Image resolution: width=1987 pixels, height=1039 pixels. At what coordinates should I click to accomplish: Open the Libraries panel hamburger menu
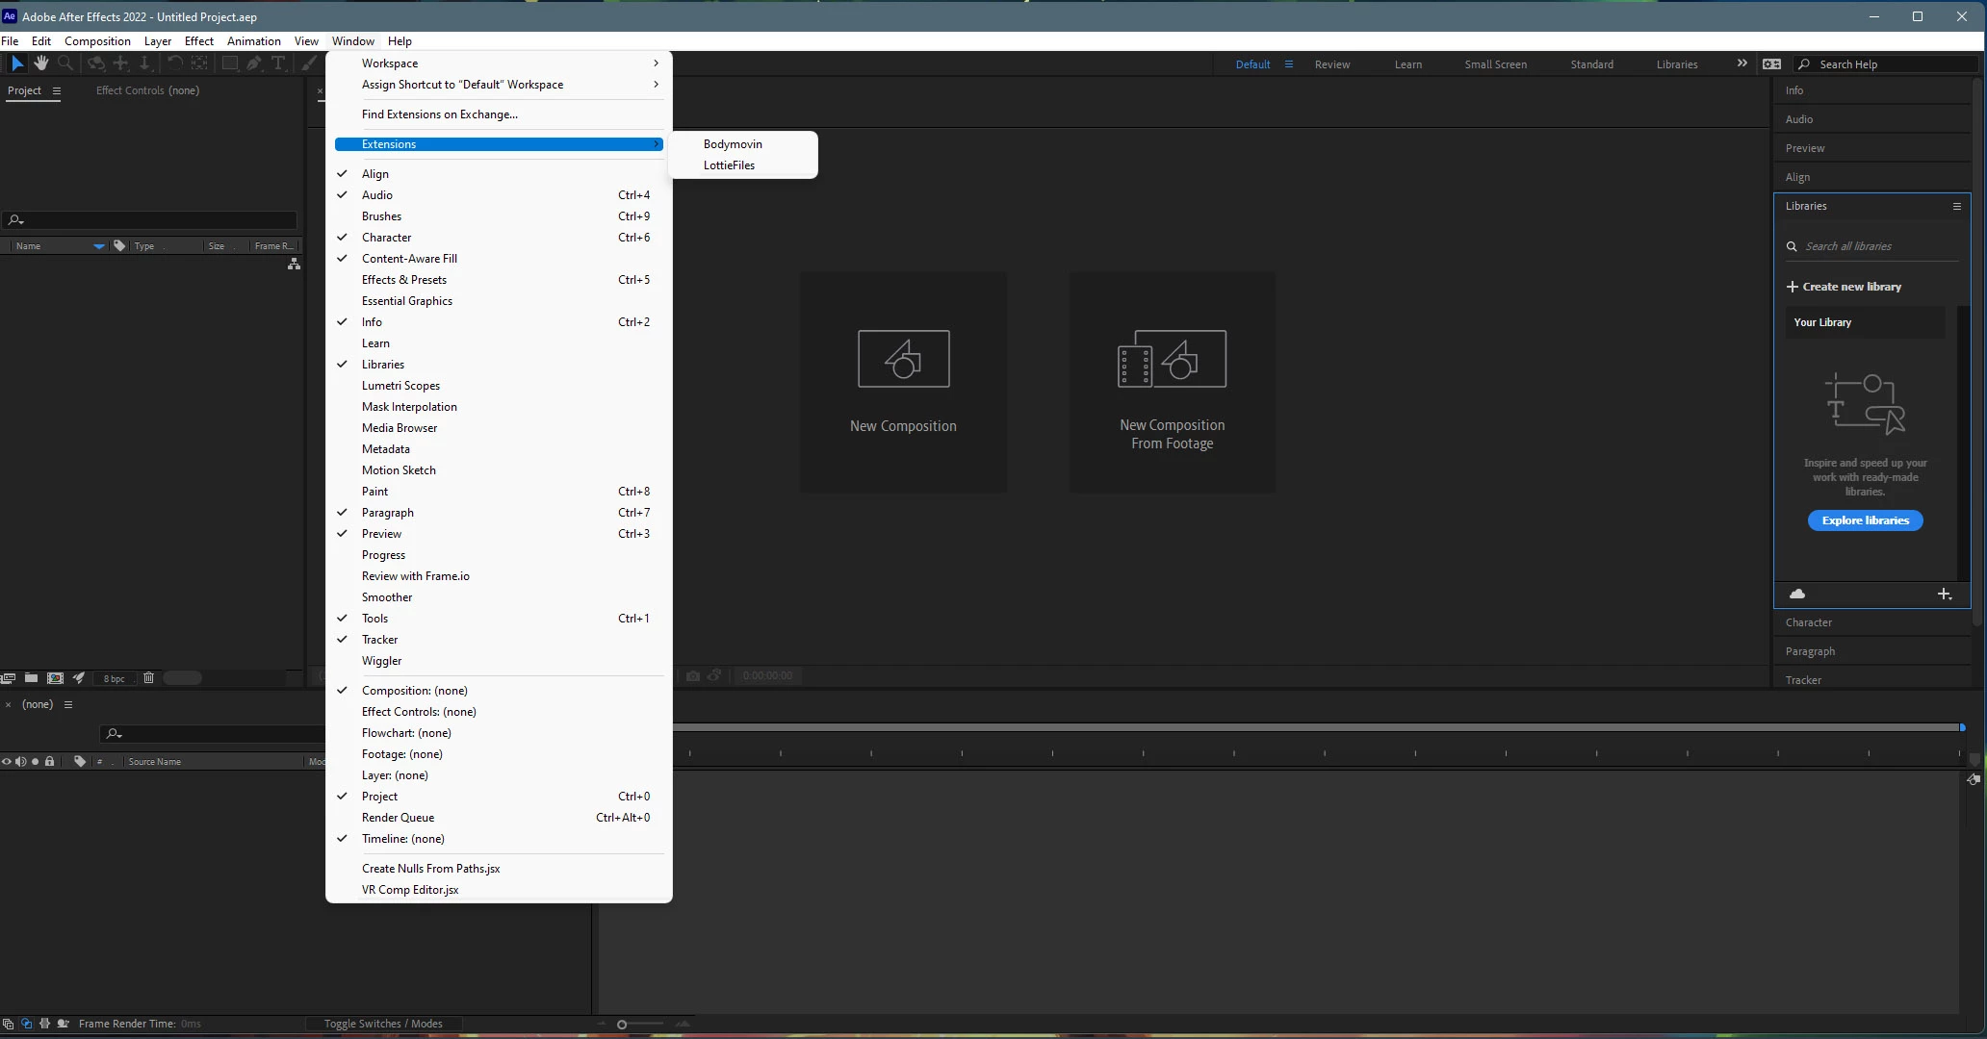click(x=1956, y=206)
